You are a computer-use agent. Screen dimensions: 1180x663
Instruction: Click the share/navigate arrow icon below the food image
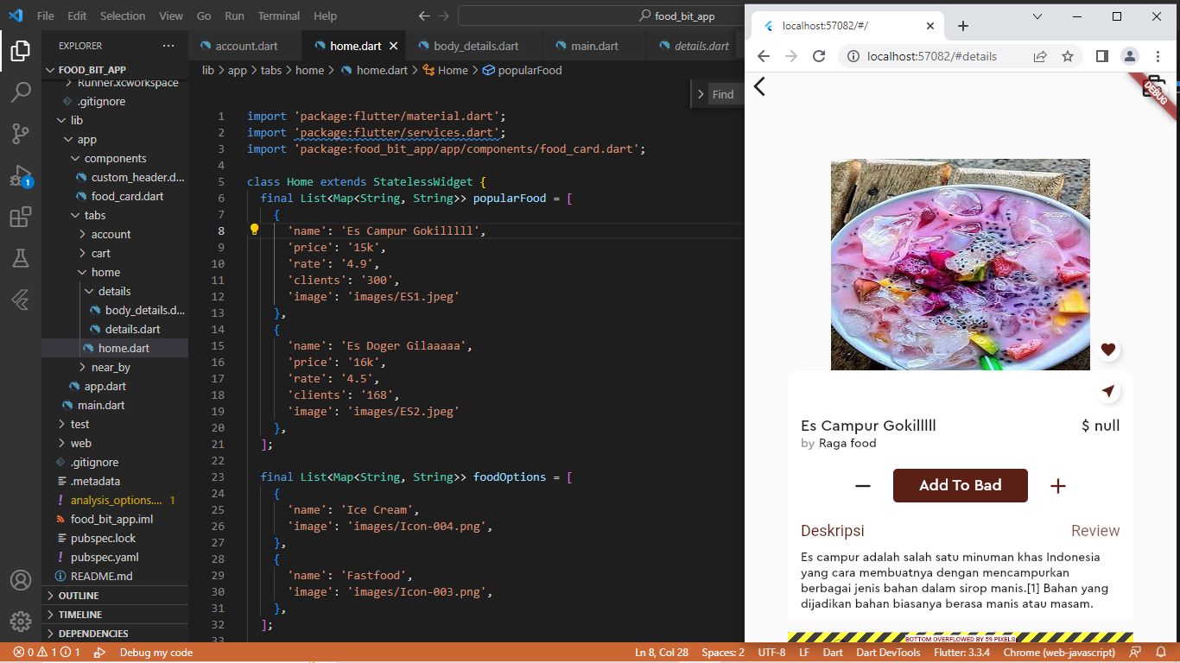click(1109, 391)
